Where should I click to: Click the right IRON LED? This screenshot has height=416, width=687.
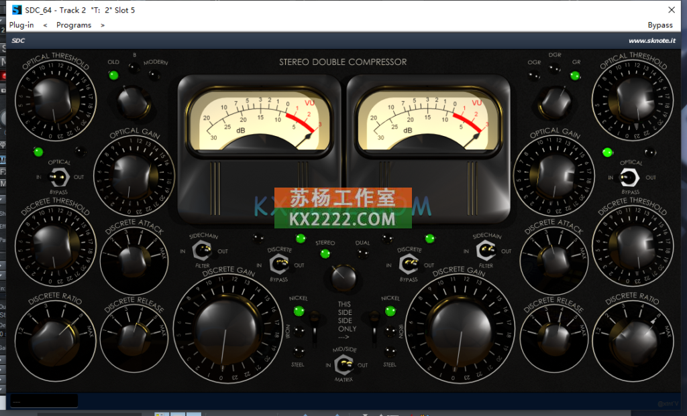(390, 331)
